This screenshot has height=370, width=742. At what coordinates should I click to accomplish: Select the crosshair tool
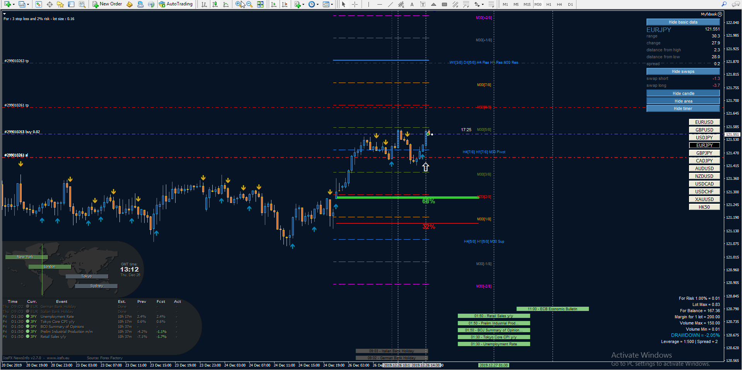tap(355, 4)
